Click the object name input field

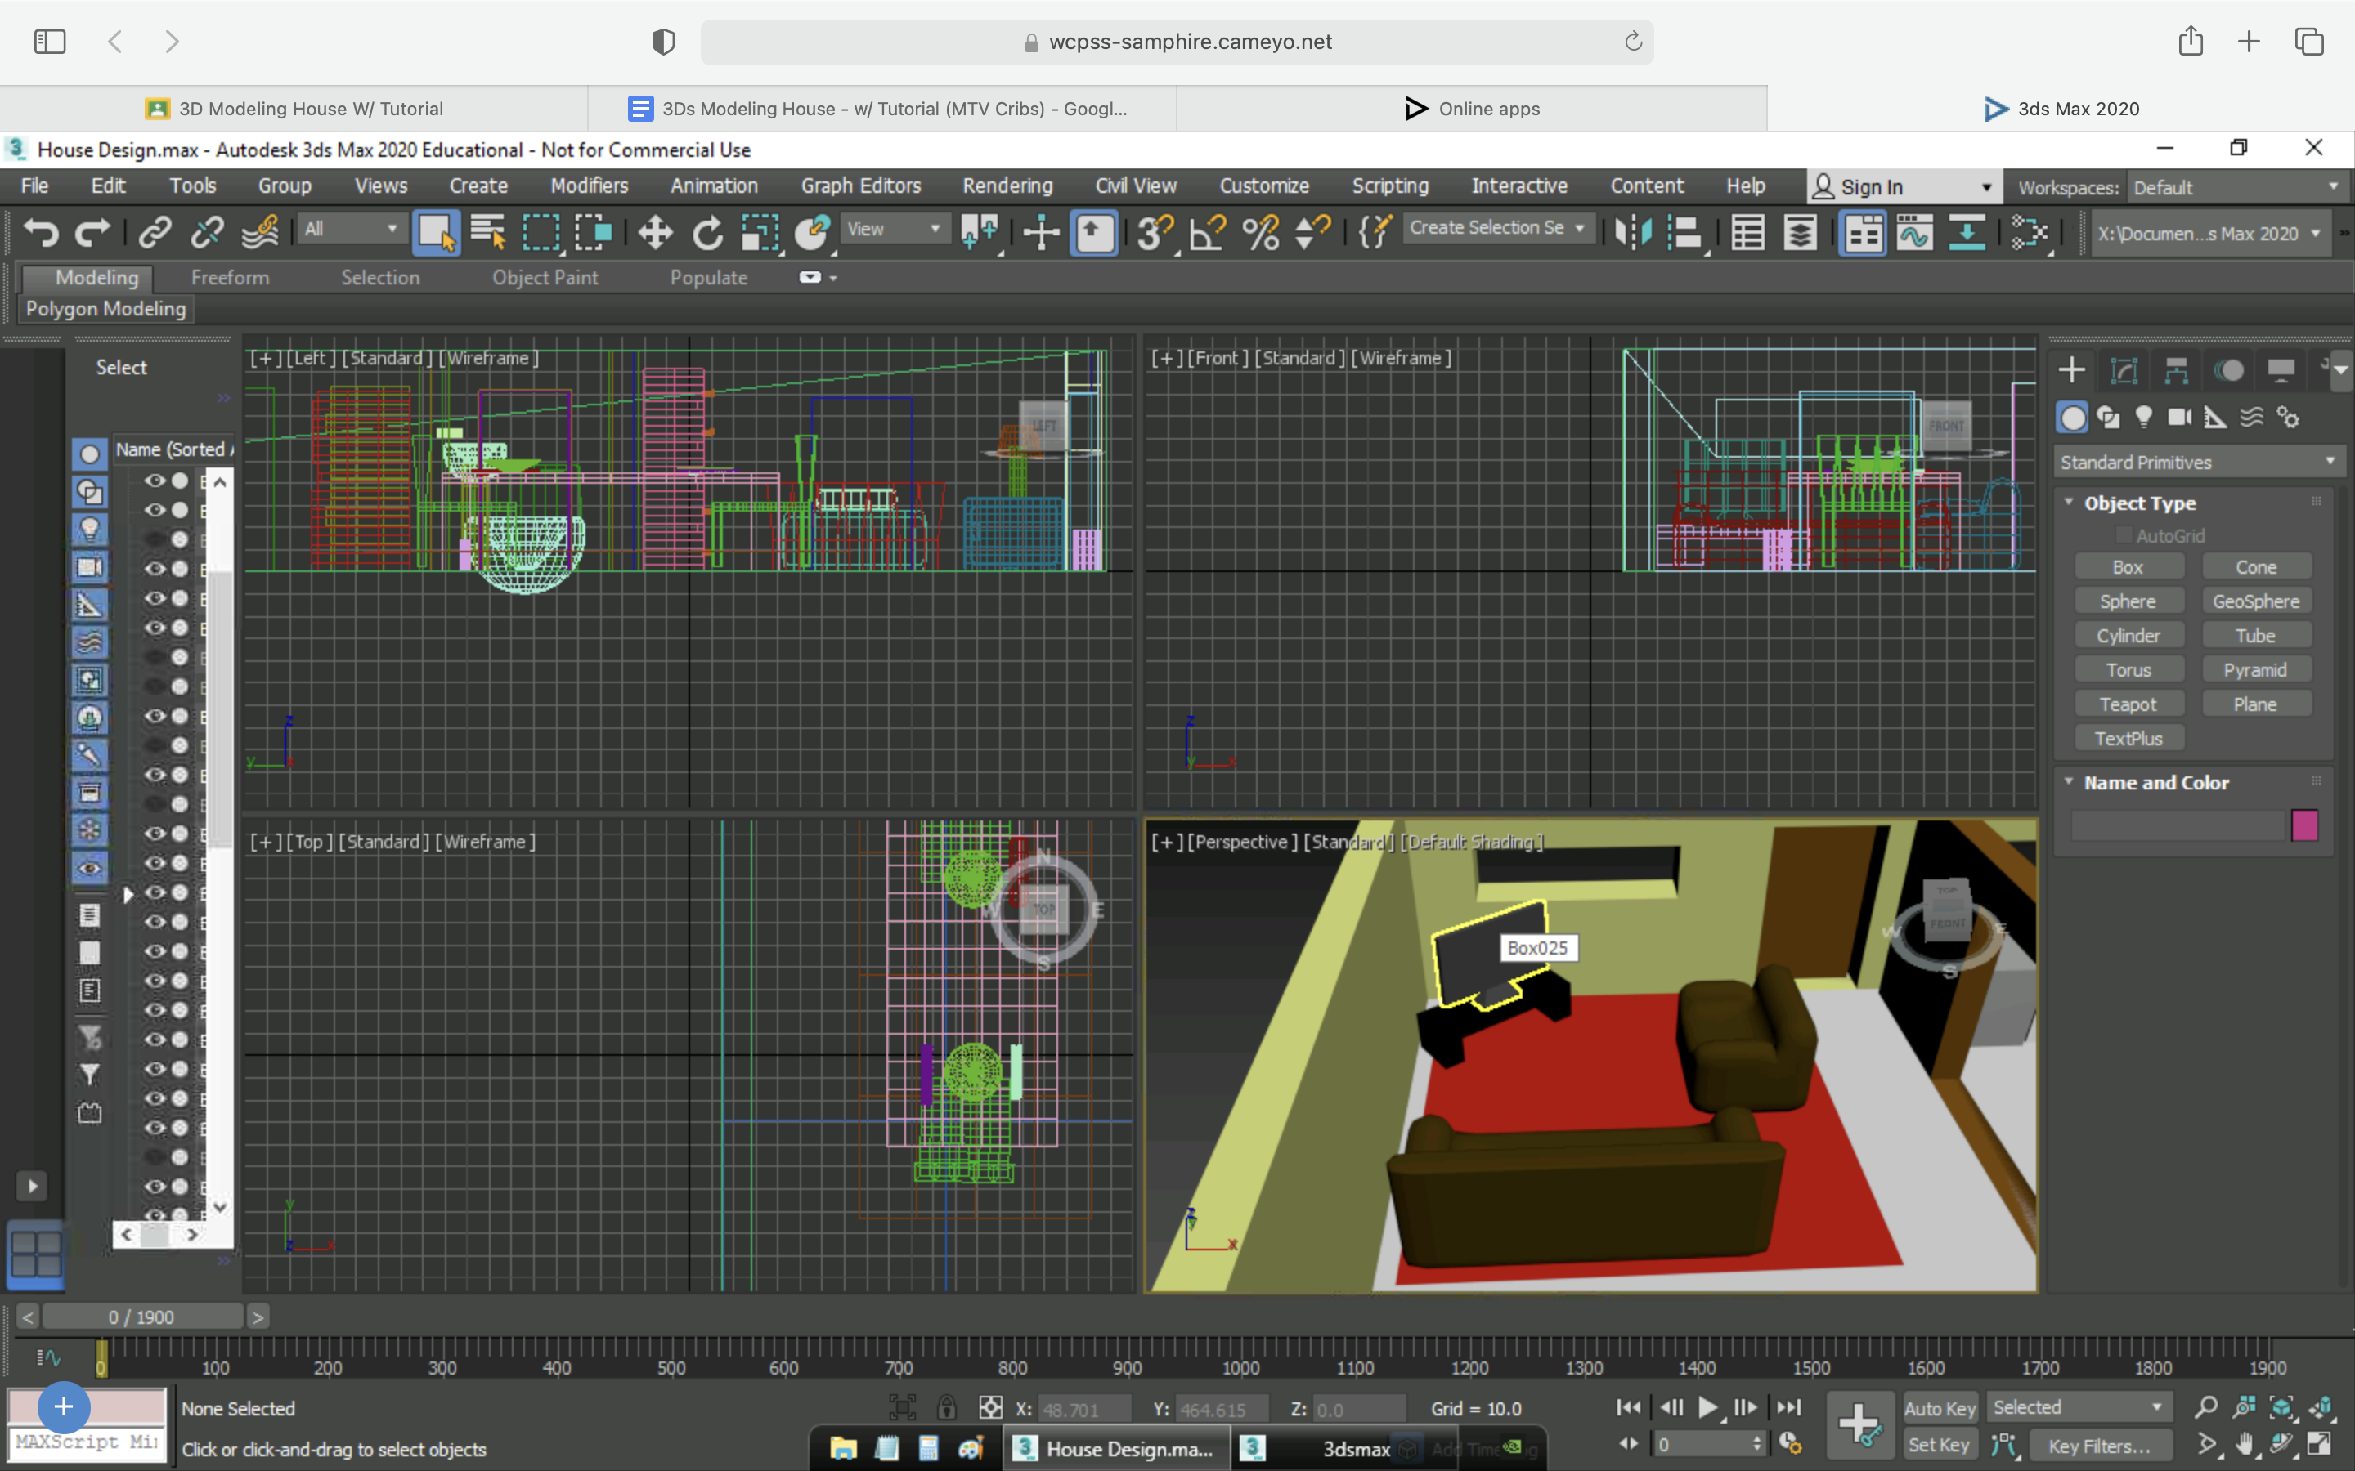pos(2178,825)
